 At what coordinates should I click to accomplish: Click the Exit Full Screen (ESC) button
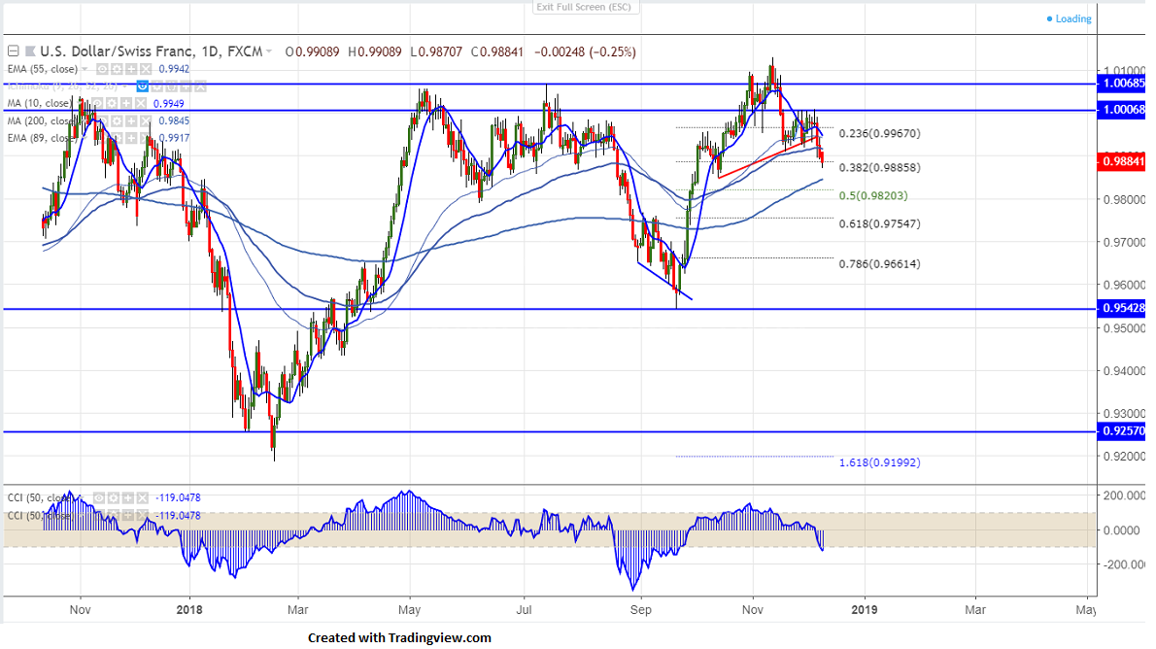click(585, 7)
